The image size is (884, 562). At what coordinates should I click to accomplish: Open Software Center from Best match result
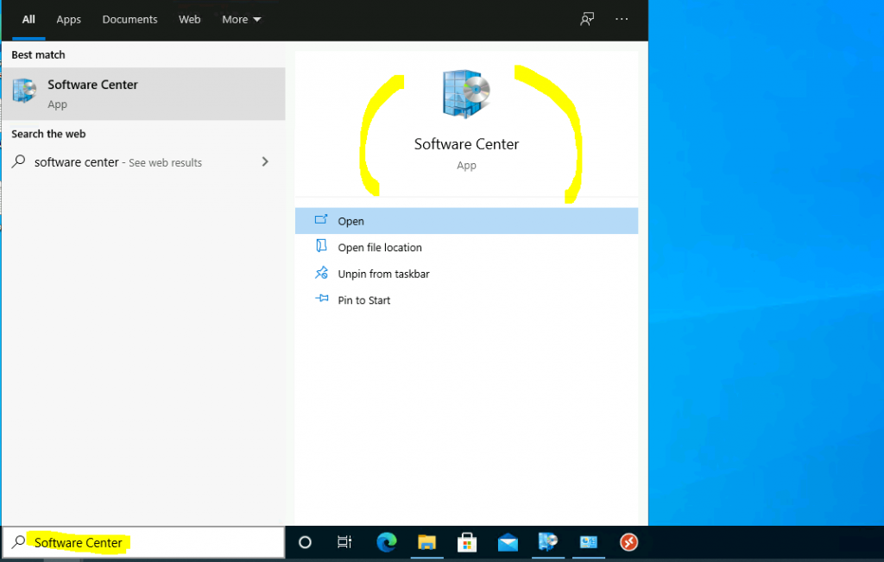pyautogui.click(x=143, y=93)
